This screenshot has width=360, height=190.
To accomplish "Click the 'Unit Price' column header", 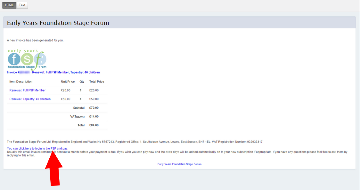I will [68, 82].
